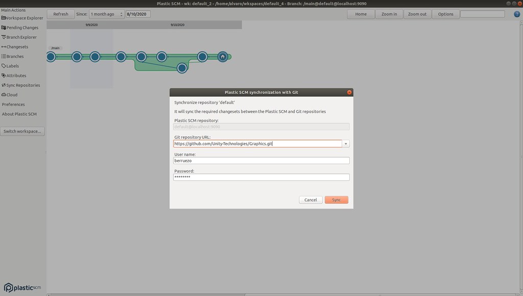Viewport: 523px width, 296px height.
Task: Show the Branches list
Action: point(13,56)
